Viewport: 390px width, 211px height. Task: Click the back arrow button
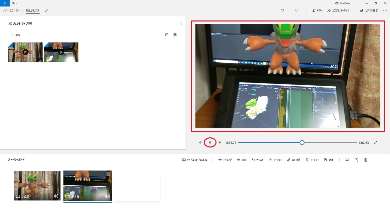pos(5,3)
